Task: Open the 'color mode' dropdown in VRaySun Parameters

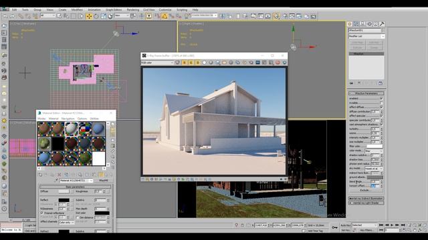Action: (374, 151)
